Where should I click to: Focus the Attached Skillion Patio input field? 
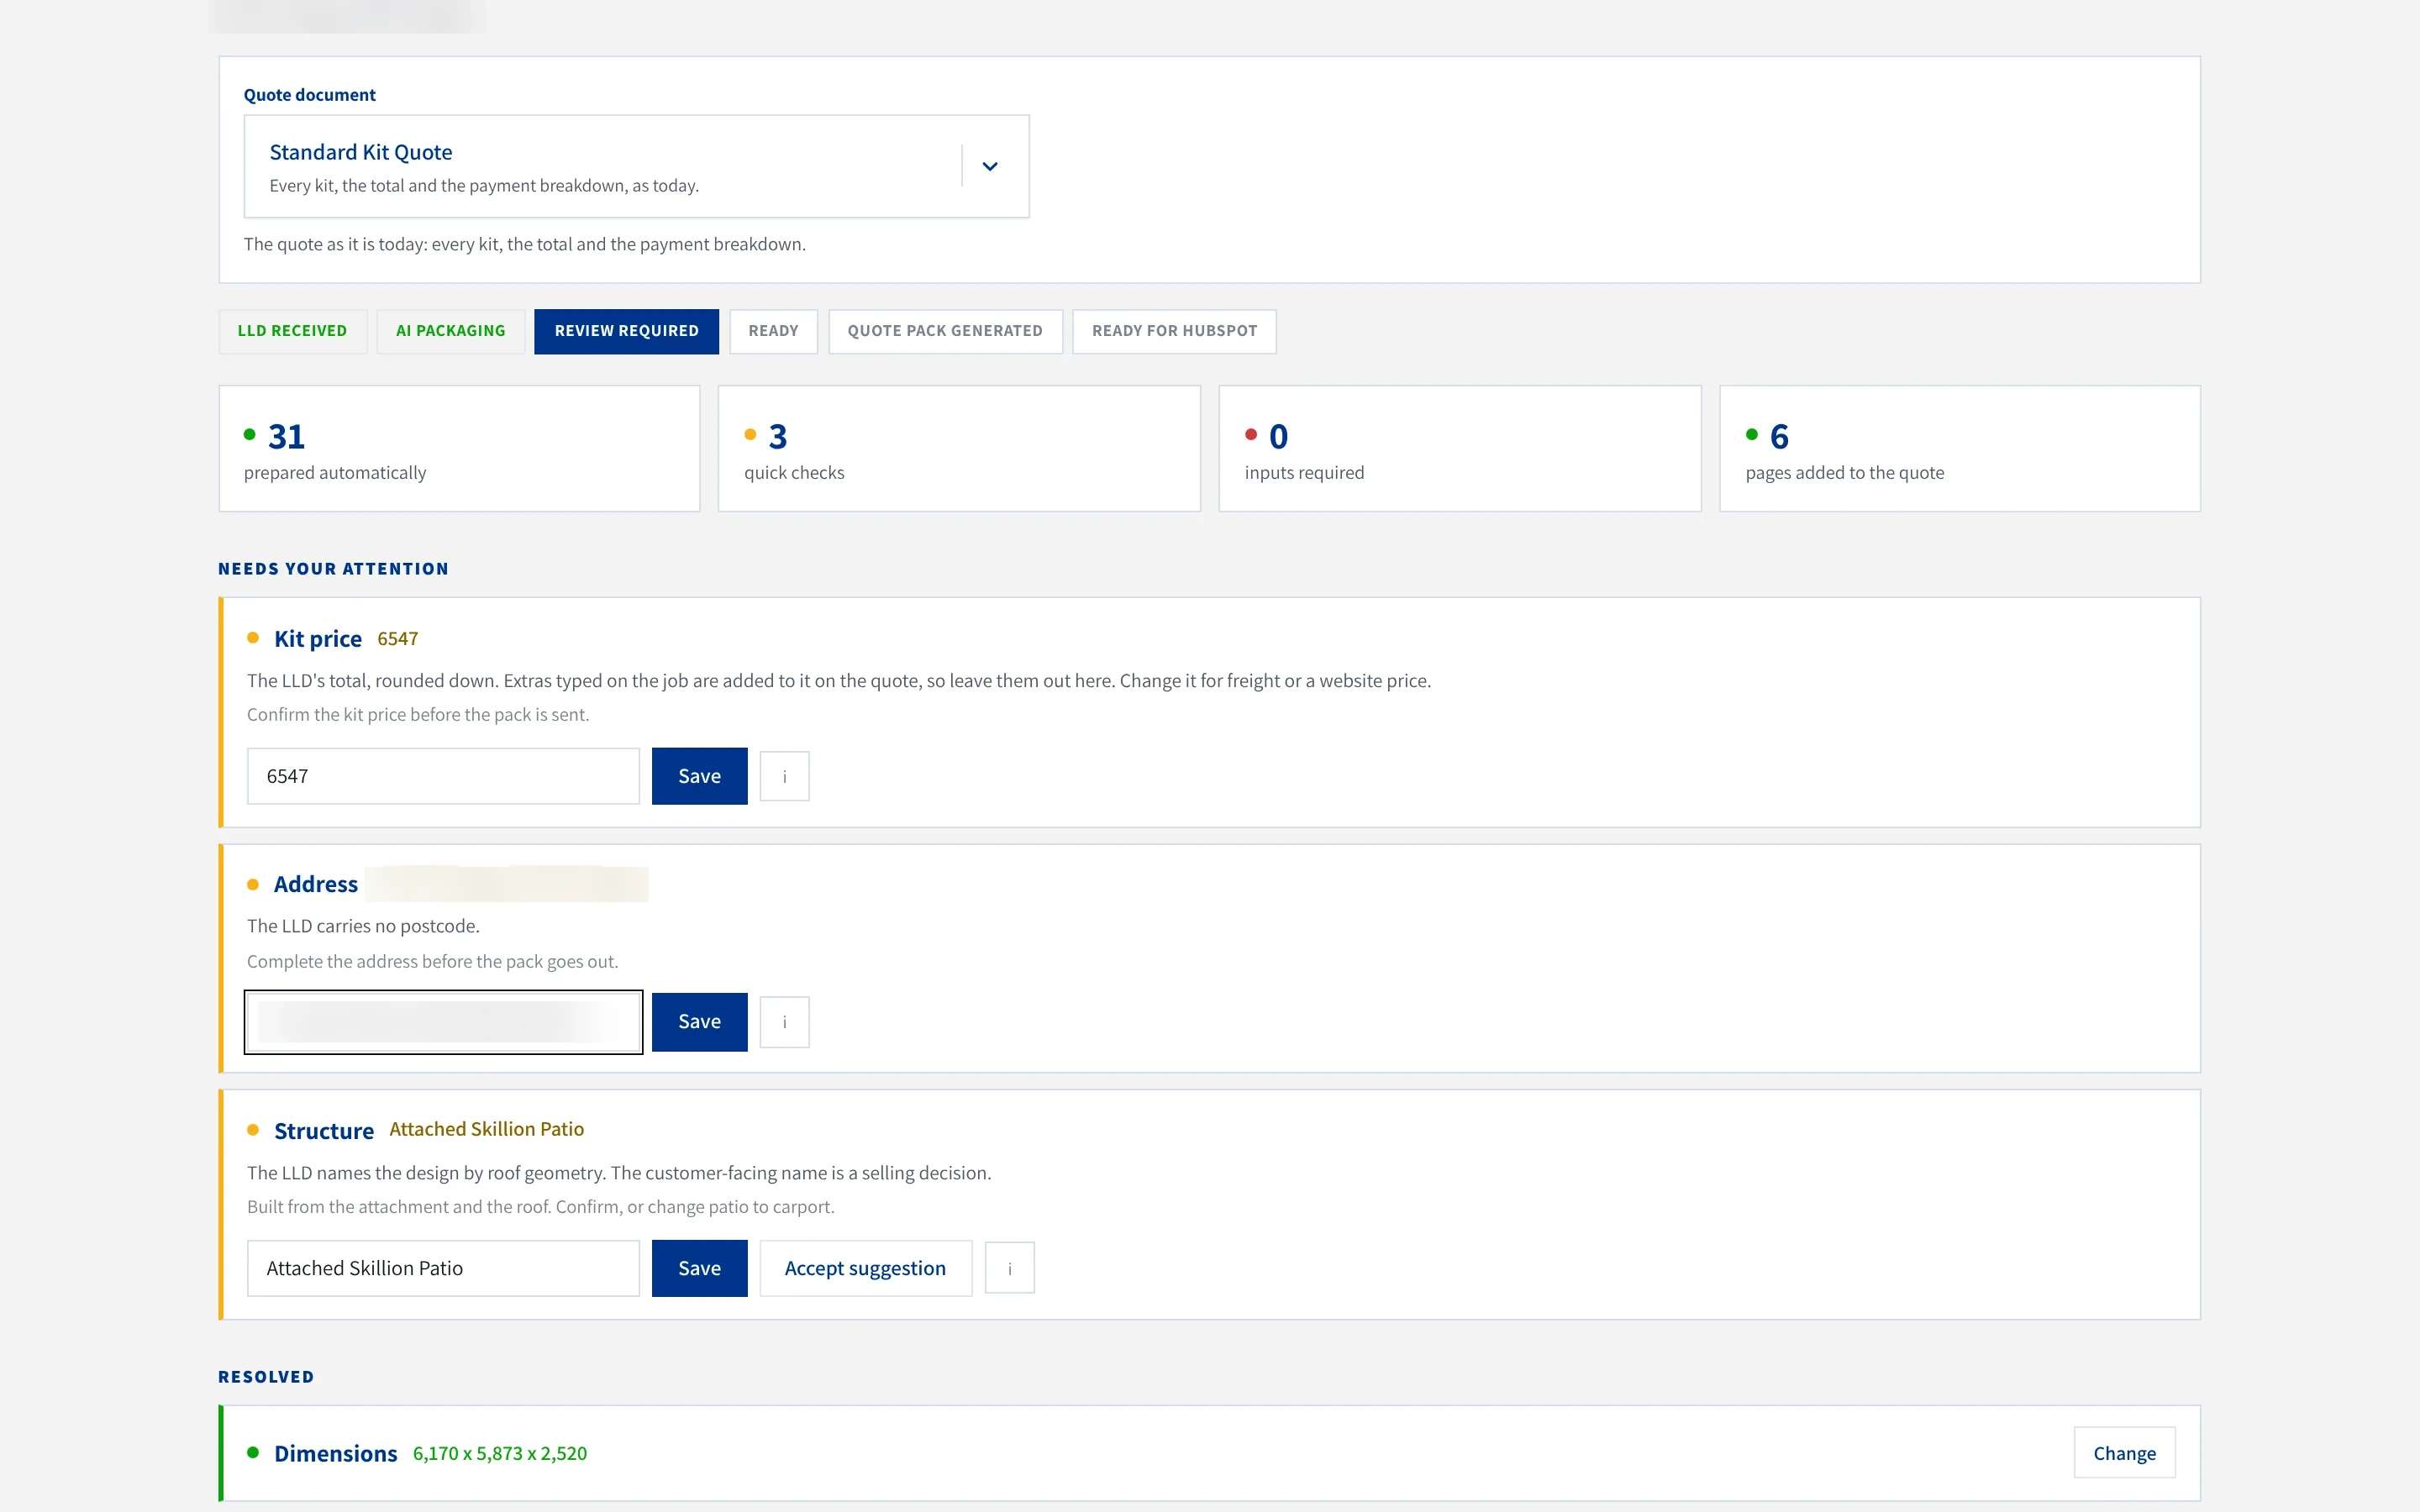tap(443, 1268)
